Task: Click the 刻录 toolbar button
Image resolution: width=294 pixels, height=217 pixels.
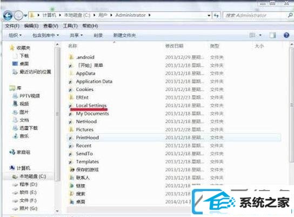Action: tap(98, 35)
